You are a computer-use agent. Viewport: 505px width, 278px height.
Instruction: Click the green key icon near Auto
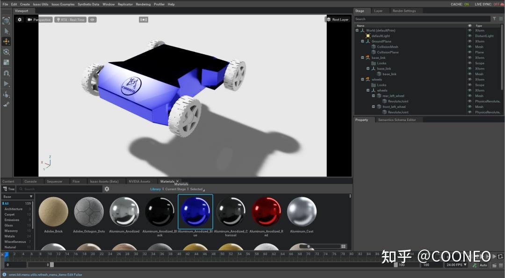pyautogui.click(x=475, y=265)
